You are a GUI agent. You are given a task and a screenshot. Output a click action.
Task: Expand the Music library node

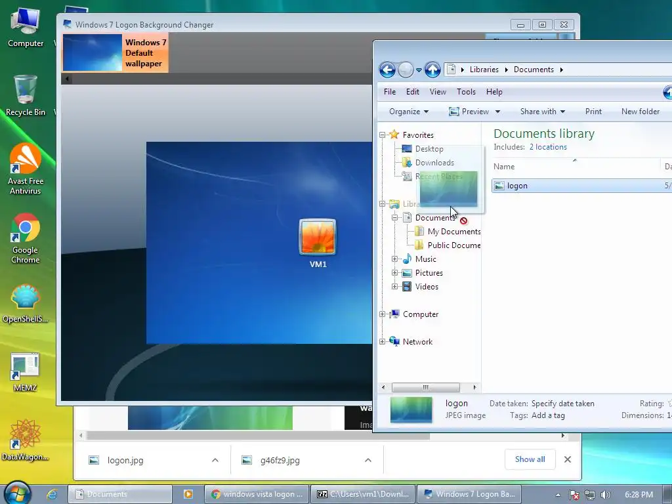pos(394,259)
